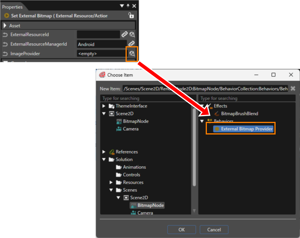
Task: Click left tree search field
Action: [148, 99]
